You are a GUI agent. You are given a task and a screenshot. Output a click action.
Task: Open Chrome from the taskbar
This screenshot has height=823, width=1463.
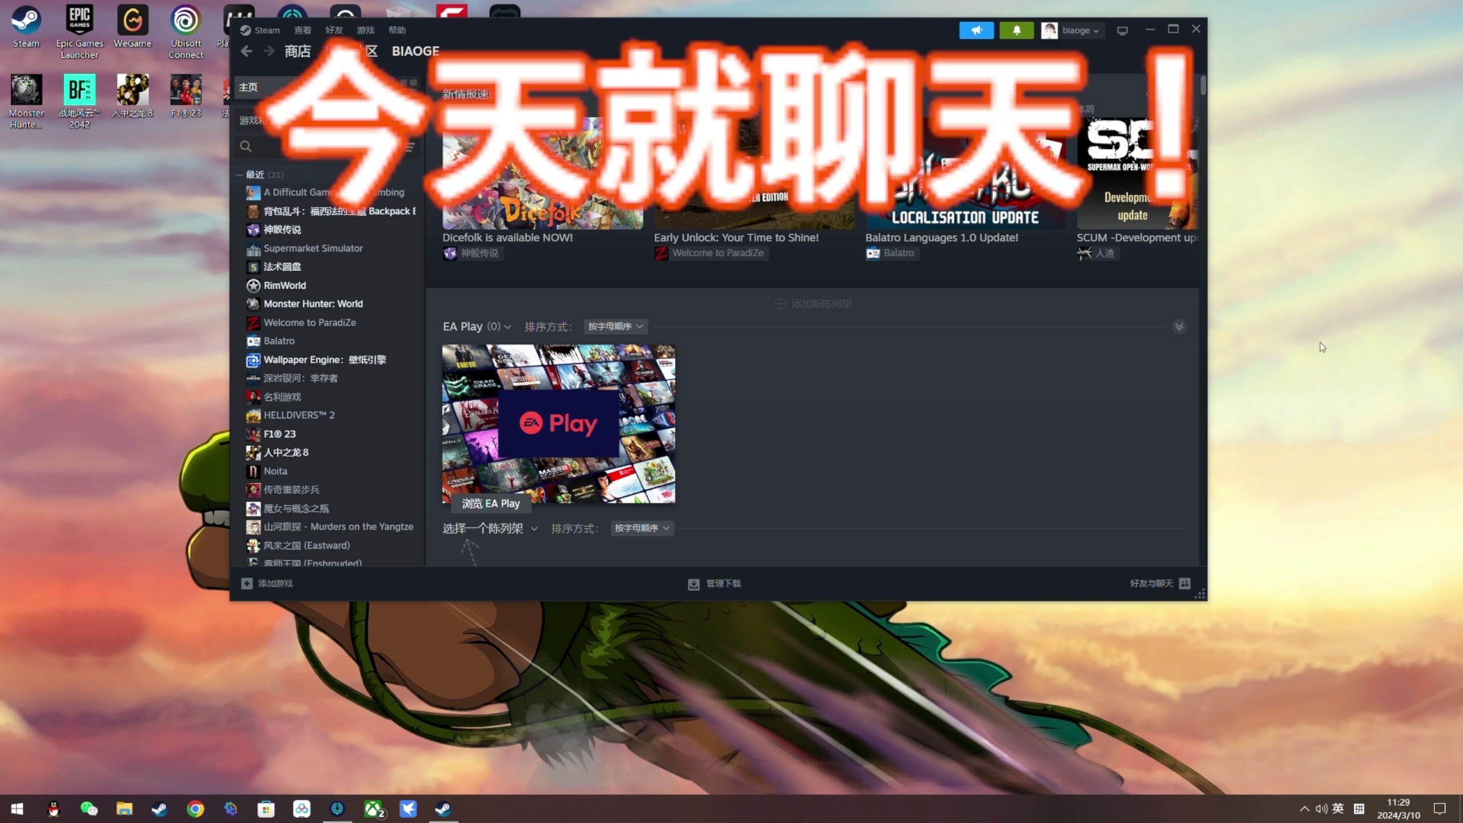point(195,808)
